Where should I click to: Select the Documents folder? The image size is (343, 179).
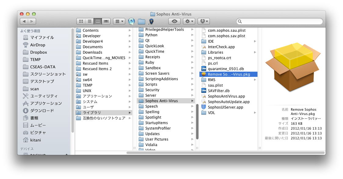coord(104,47)
